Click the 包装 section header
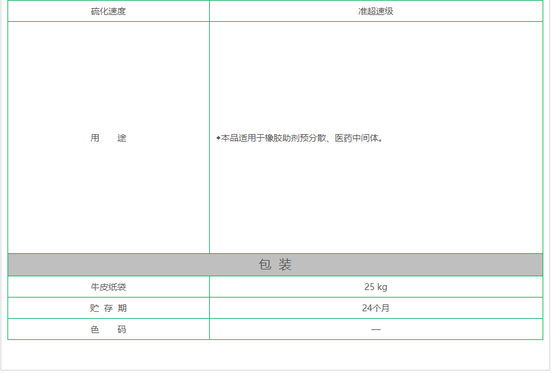Viewport: 552px width, 373px height. 275,265
